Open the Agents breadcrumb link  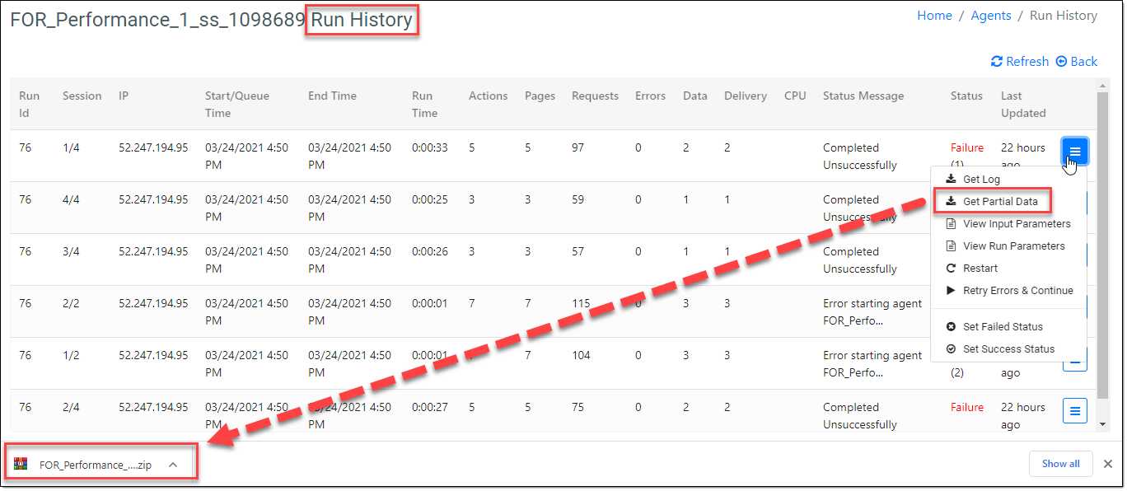click(x=991, y=16)
